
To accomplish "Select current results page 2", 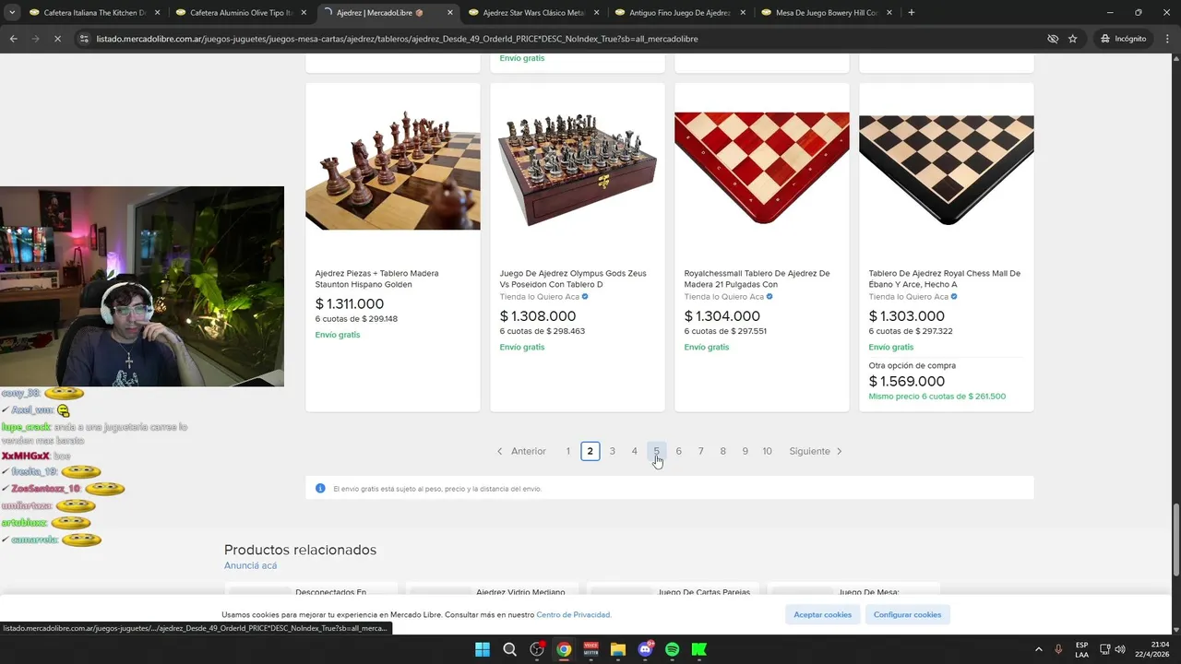I will tap(590, 451).
